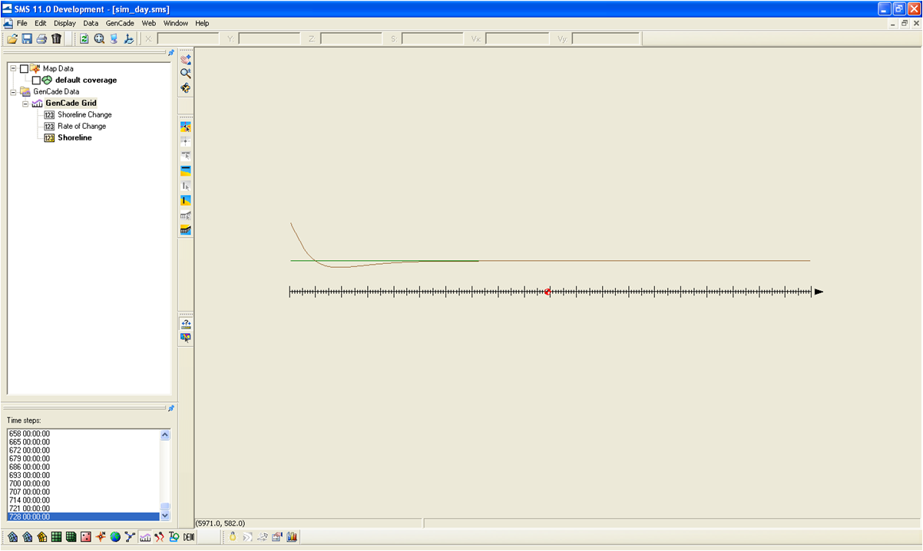This screenshot has width=923, height=551.
Task: Switch to the Scatter module red dice icon
Action: click(x=85, y=537)
